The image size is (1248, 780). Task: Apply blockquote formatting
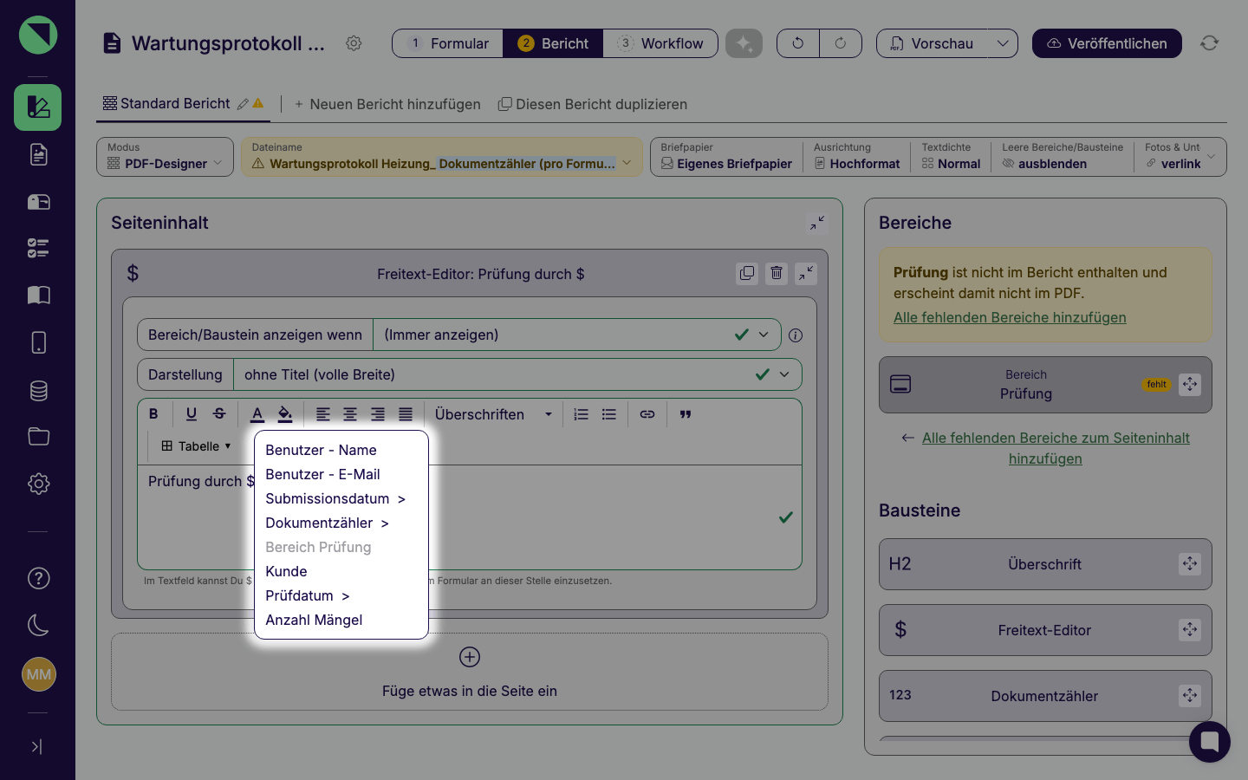pos(686,414)
